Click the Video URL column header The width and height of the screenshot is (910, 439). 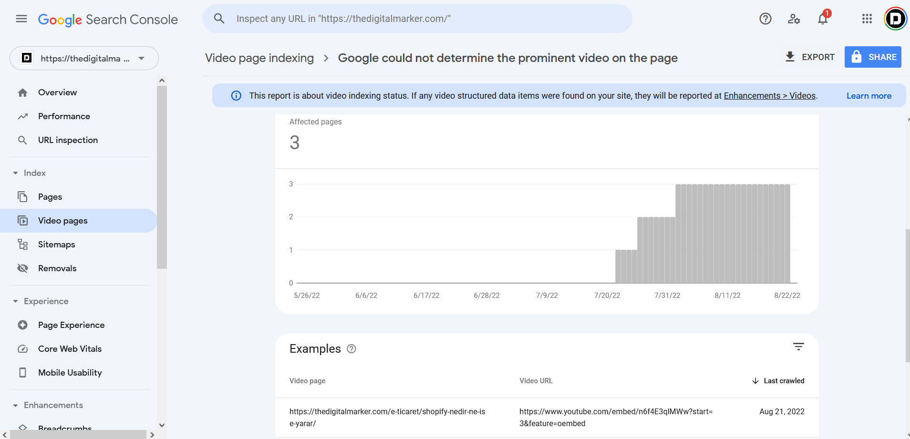tap(536, 381)
